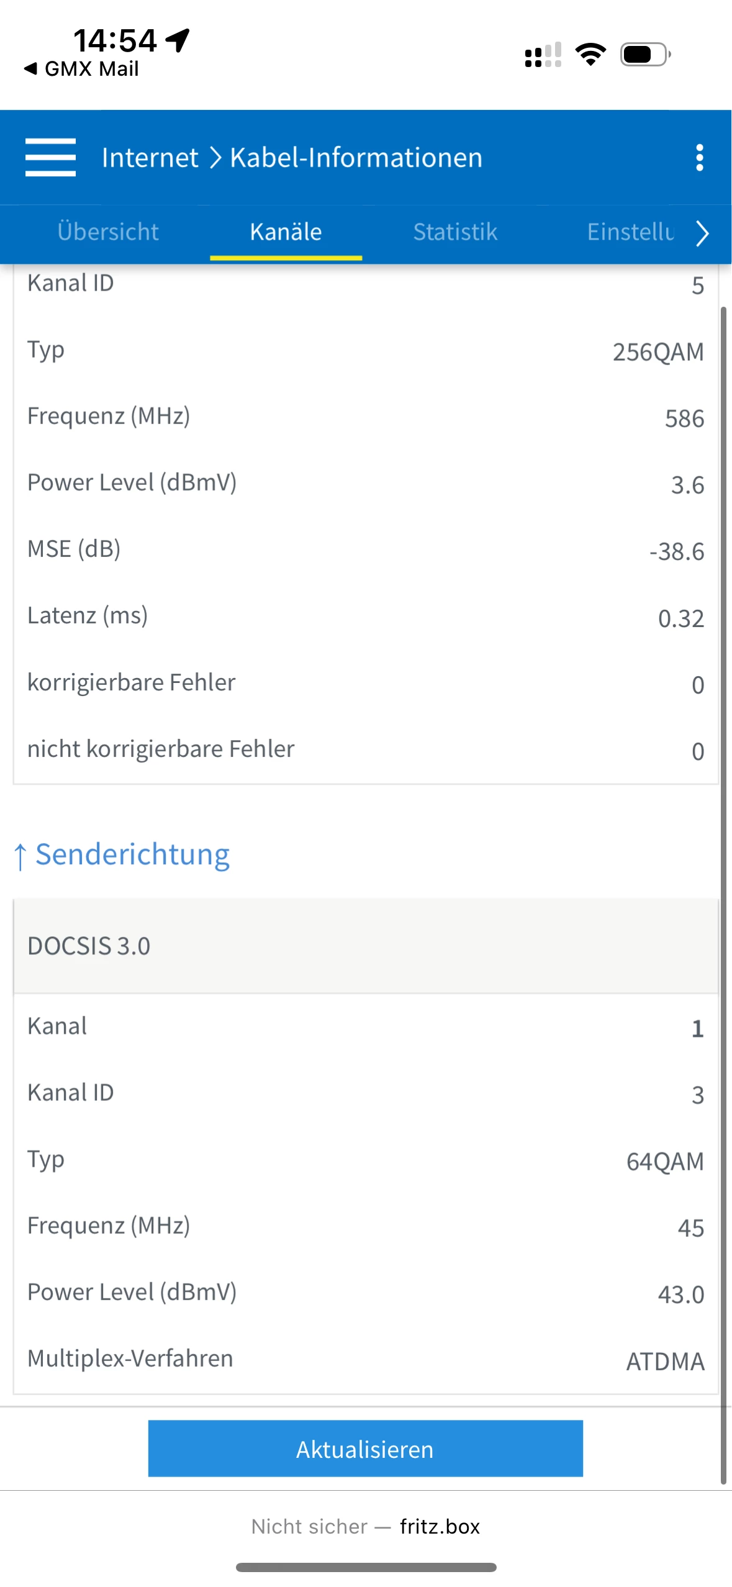Select the Kanäle tab

click(x=286, y=232)
